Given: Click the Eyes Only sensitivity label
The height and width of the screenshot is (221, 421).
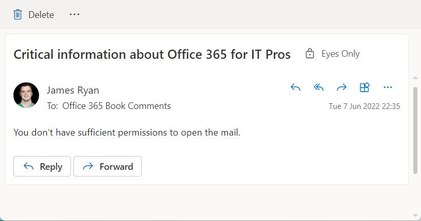Looking at the screenshot, I should pos(340,54).
